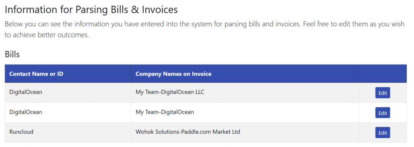
Task: Click the blank header above Edit buttons
Action: 382,73
